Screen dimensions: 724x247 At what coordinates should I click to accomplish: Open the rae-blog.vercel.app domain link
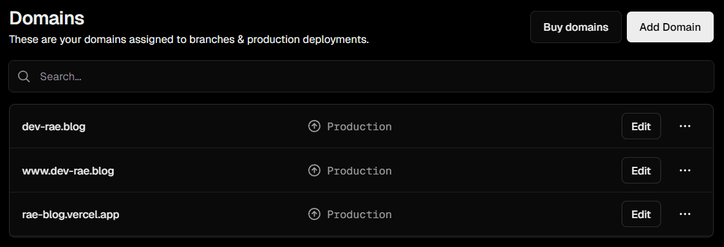tap(71, 214)
